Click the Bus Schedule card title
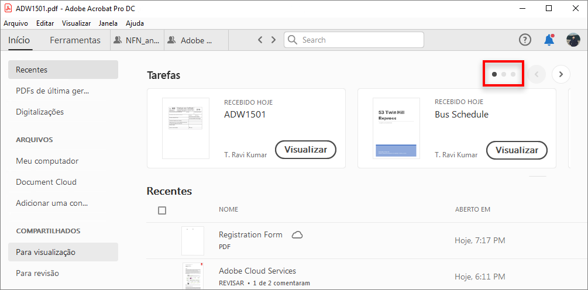Screen dimensions: 588x290 coord(462,115)
